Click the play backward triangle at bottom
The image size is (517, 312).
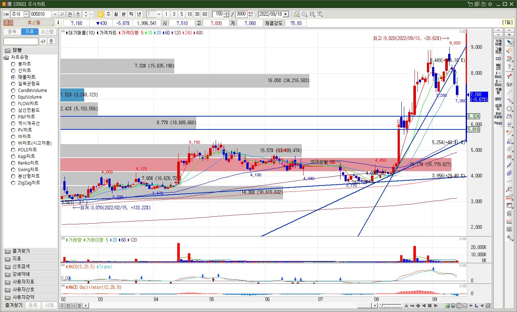424,306
